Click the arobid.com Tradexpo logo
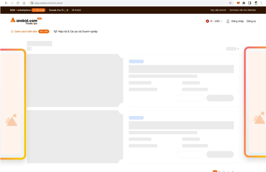This screenshot has height=172, width=266. coord(26,21)
